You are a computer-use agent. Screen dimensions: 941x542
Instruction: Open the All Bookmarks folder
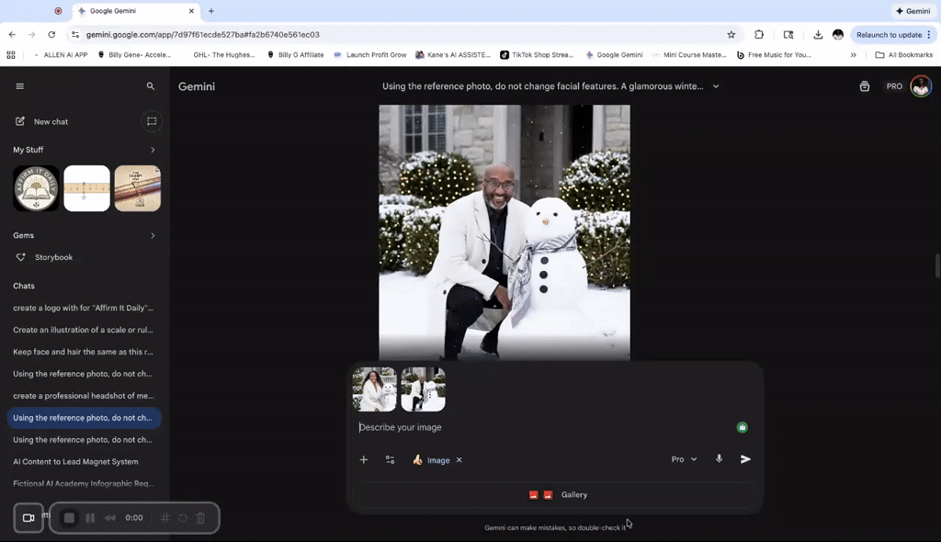tap(904, 54)
